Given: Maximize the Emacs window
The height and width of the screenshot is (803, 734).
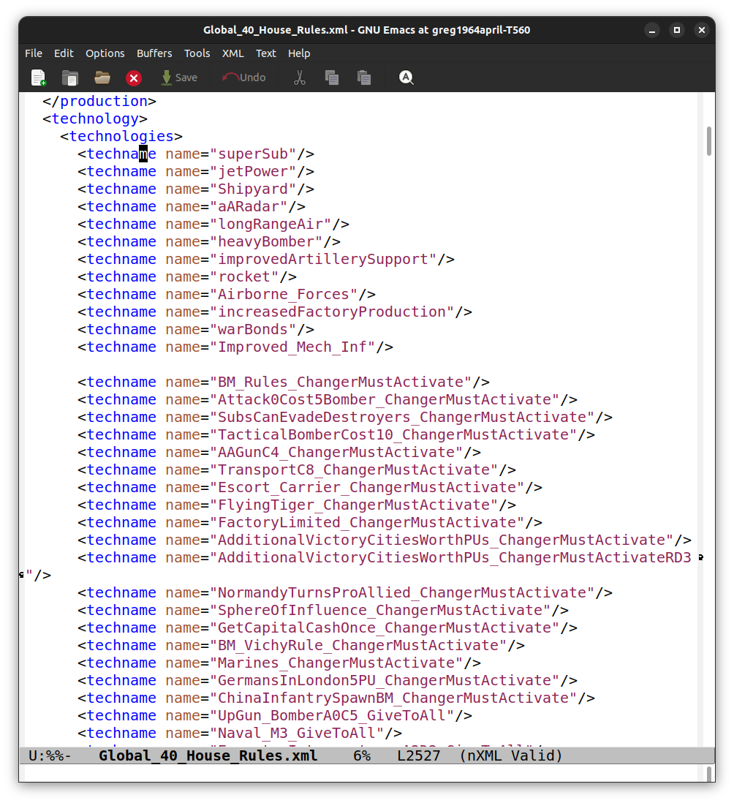Looking at the screenshot, I should coord(677,30).
